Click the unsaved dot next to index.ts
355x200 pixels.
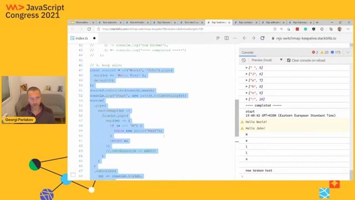pyautogui.click(x=94, y=38)
